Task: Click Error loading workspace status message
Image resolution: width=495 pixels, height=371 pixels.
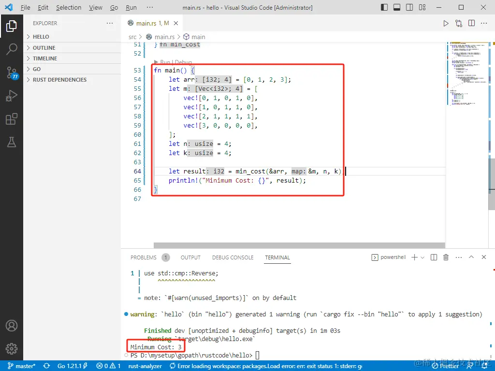Action: [266, 366]
